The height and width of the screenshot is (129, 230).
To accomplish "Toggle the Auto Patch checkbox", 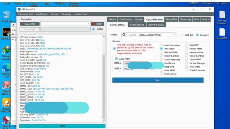I will point(116,59).
